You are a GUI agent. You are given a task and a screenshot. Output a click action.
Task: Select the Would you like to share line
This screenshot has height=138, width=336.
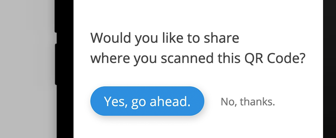tap(164, 39)
